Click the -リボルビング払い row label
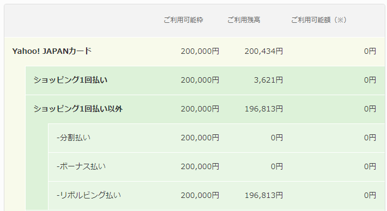 [x=89, y=195]
